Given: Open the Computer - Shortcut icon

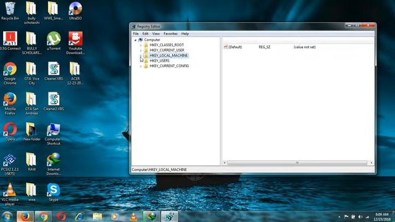Looking at the screenshot, I should point(54,134).
